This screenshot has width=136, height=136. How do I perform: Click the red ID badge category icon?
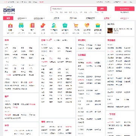10,25
